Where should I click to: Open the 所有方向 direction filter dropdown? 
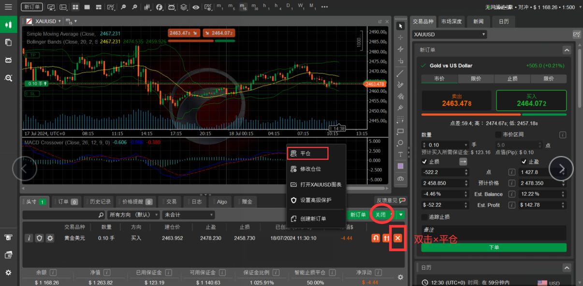(134, 214)
